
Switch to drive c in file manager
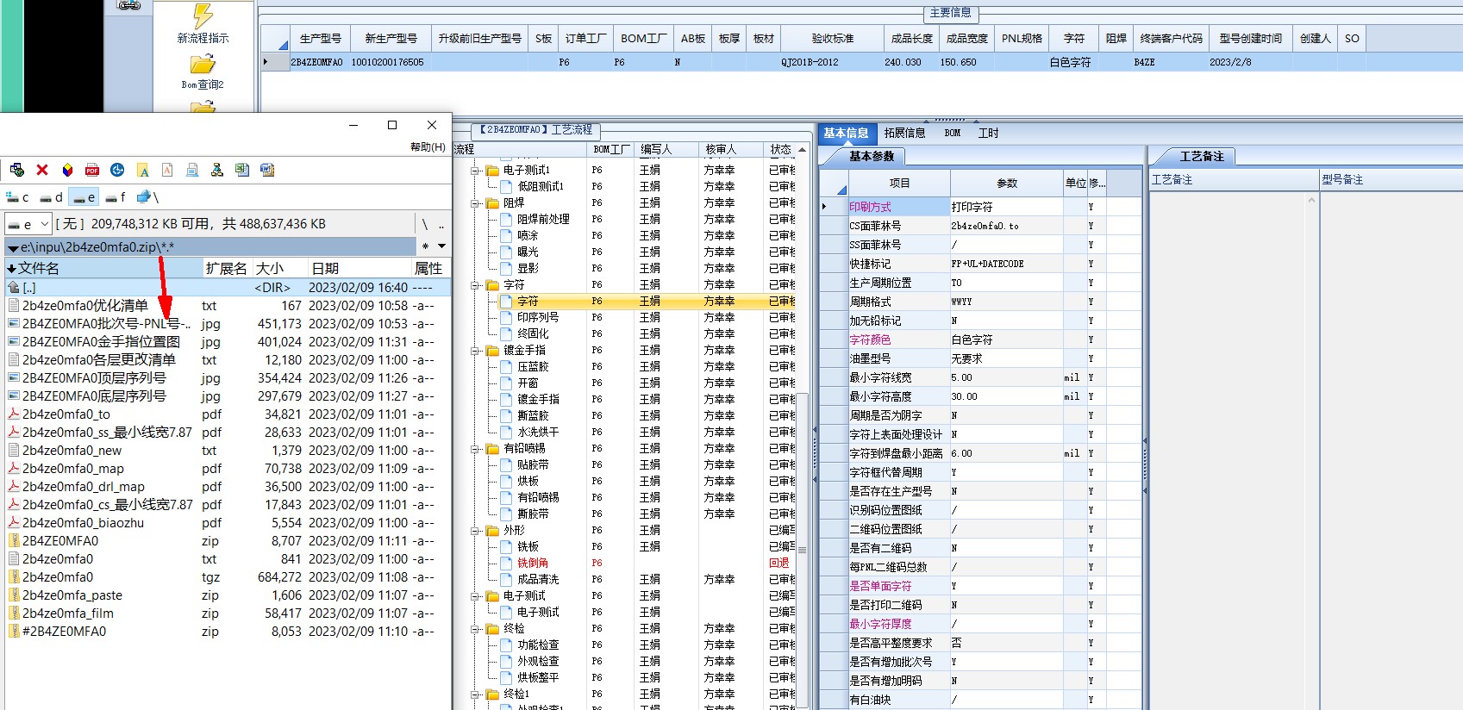[18, 197]
